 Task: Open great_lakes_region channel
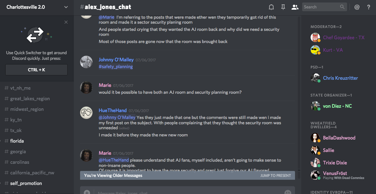tap(37, 99)
